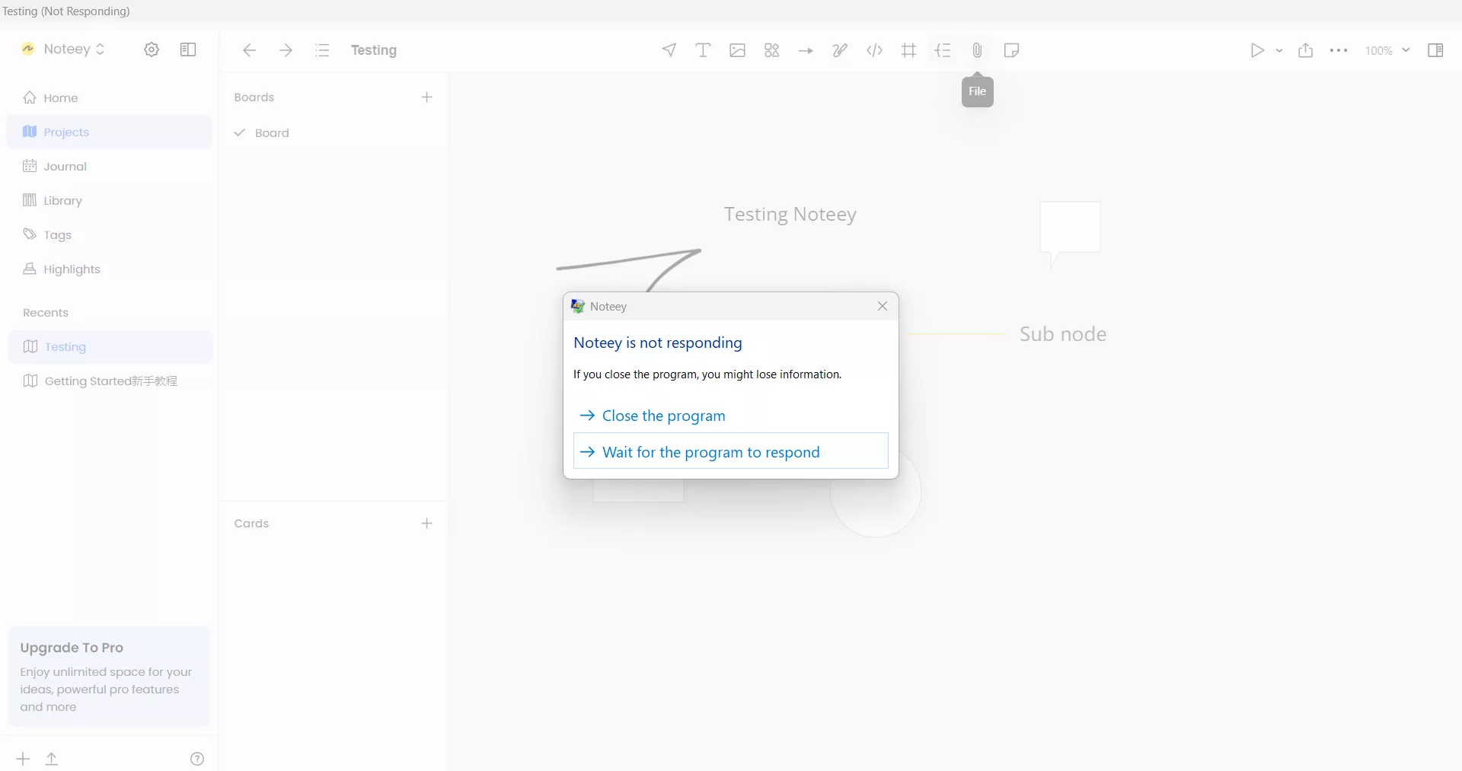Viewport: 1462px width, 771px height.
Task: Select the arrow connector tool
Action: pos(806,50)
